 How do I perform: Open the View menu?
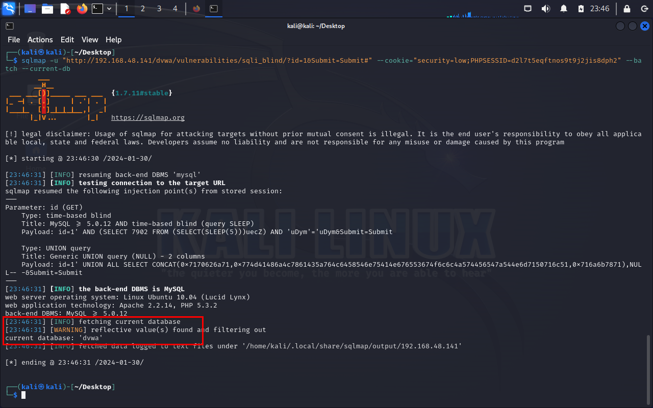tap(90, 40)
